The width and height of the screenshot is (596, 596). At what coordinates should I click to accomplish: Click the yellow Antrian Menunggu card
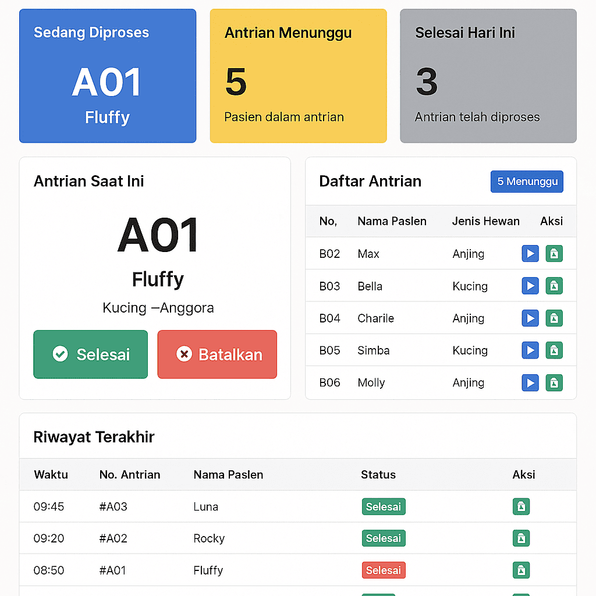(x=298, y=76)
